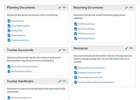Screen dimensions: 140x100
Task: Click the pencil icon in Planning Documents header
Action: pos(60,7)
